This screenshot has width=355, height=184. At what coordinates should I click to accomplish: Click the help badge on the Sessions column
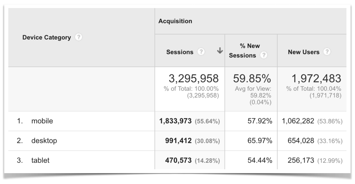coord(201,51)
